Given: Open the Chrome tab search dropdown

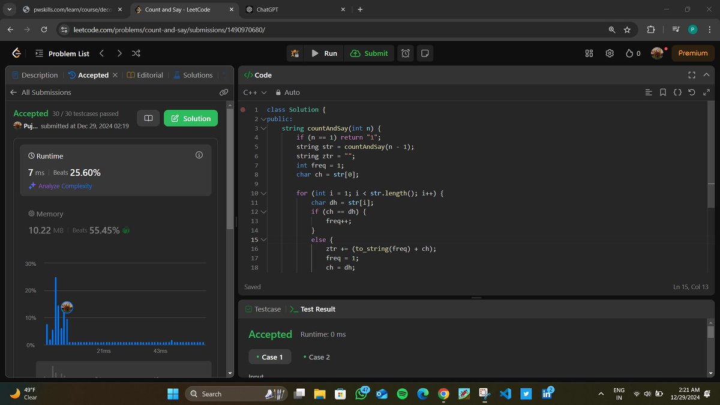Looking at the screenshot, I should point(8,10).
